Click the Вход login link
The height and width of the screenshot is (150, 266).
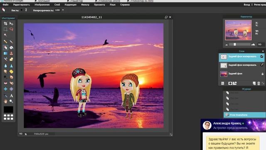pyautogui.click(x=246, y=5)
